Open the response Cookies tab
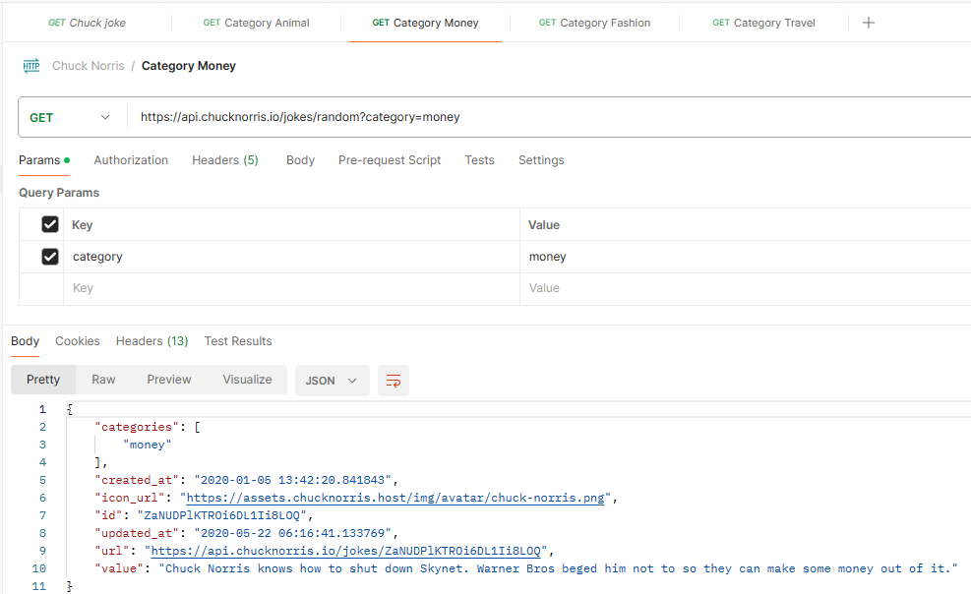The width and height of the screenshot is (971, 594). [78, 341]
